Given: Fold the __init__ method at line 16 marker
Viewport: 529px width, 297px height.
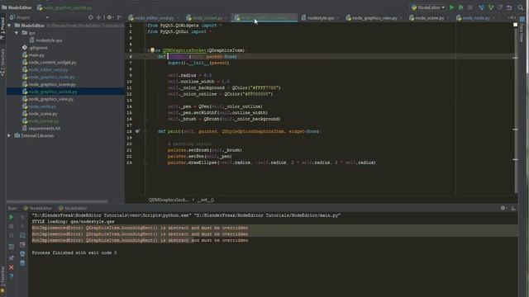Looking at the screenshot, I should coord(145,119).
